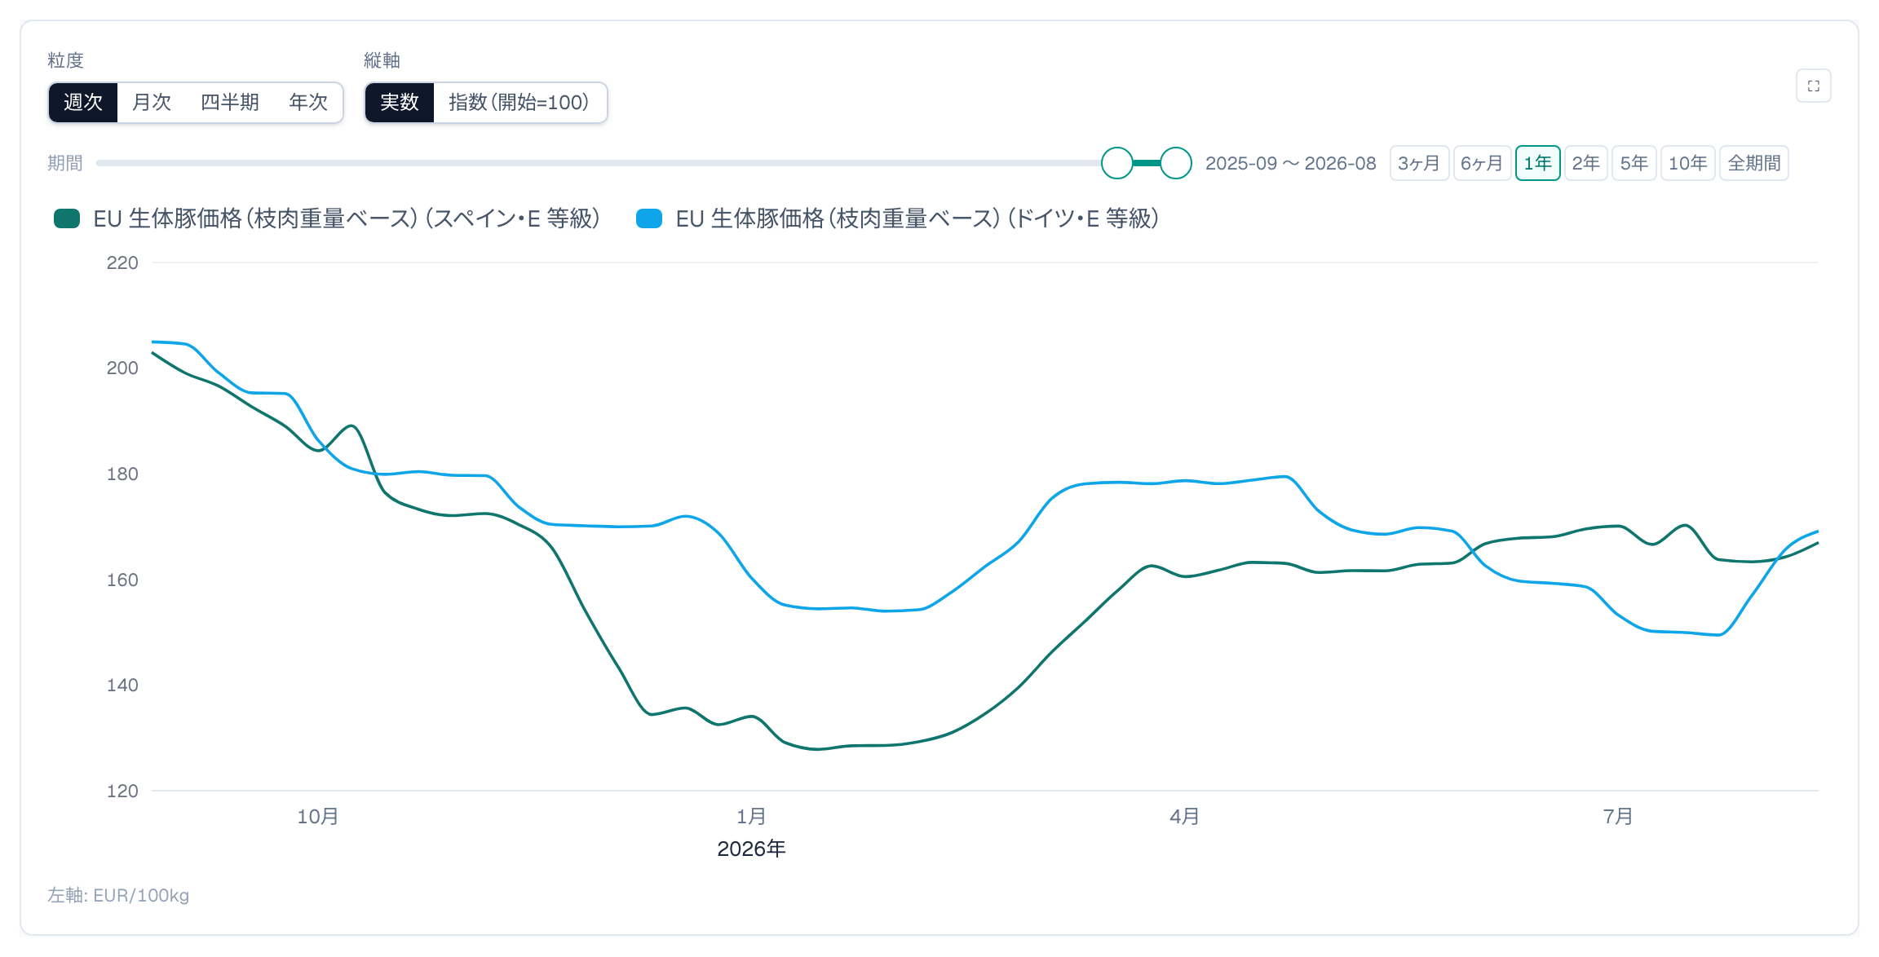The image size is (1879, 957).
Task: Click the 220 y-axis value
Action: coord(122,262)
